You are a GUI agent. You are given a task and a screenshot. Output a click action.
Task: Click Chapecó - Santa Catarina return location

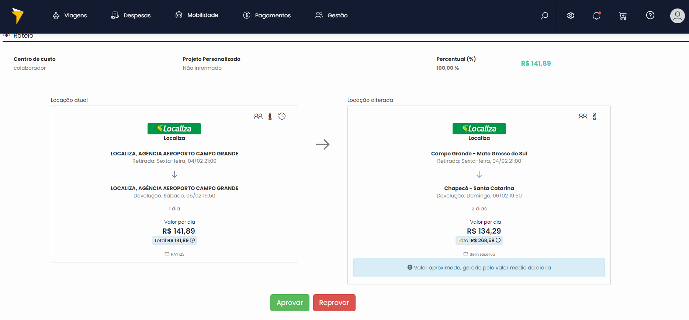[x=479, y=188]
